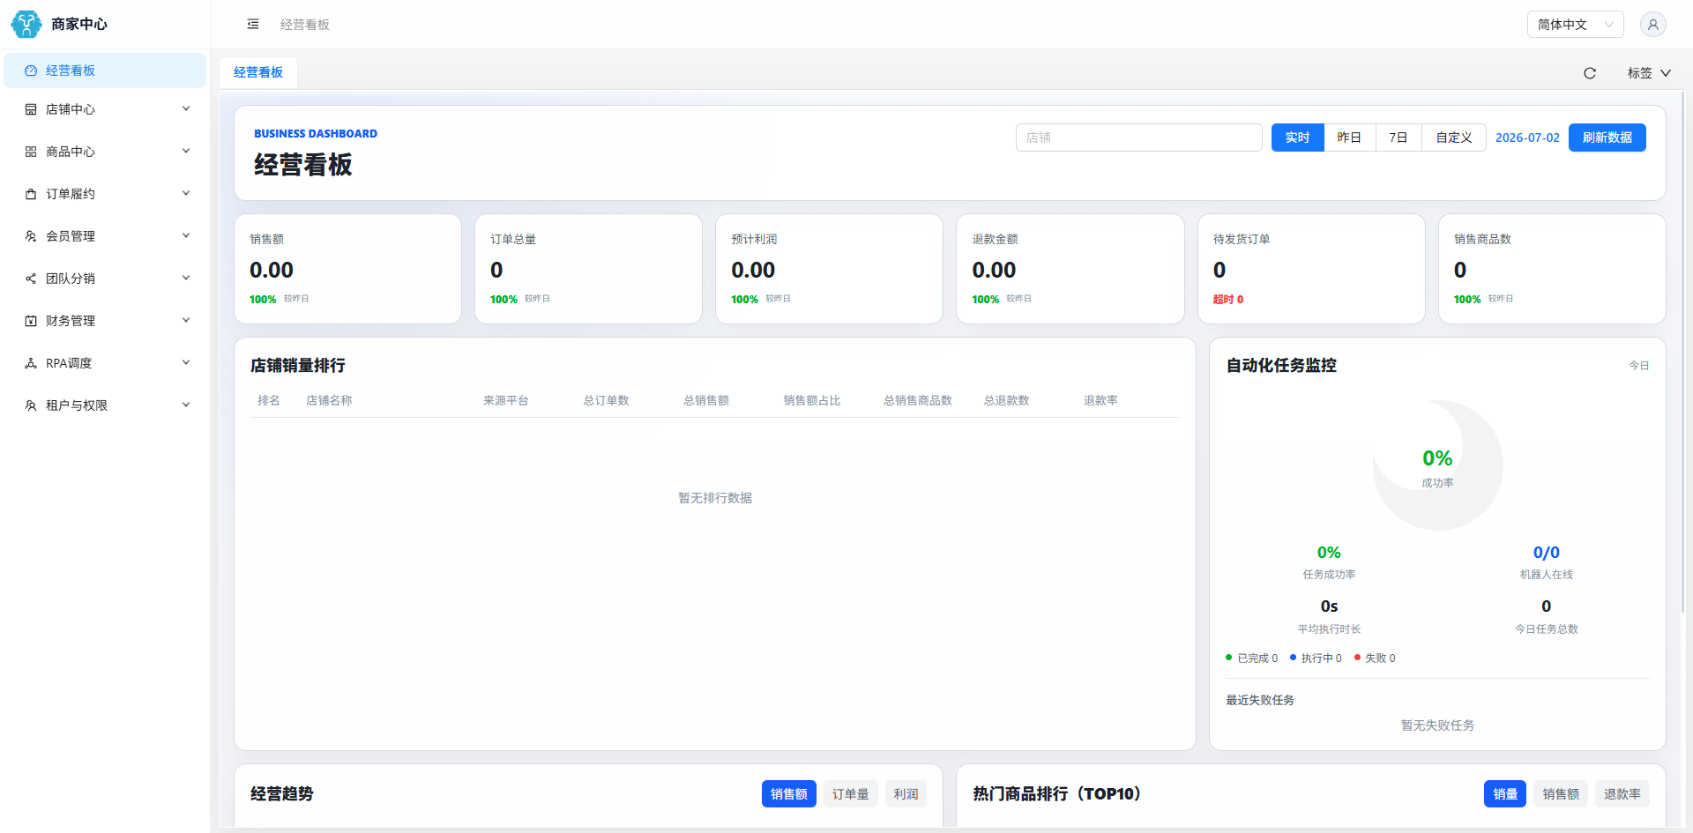Click the 经营看板 dashboard icon in sidebar
The width and height of the screenshot is (1693, 833).
[x=31, y=71]
